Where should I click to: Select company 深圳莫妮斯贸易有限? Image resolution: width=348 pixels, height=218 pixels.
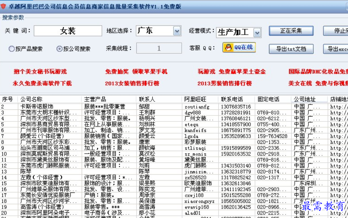pyautogui.click(x=48, y=154)
